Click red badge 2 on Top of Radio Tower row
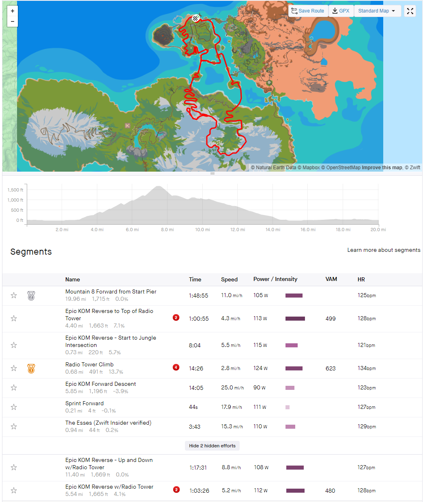 [x=176, y=317]
